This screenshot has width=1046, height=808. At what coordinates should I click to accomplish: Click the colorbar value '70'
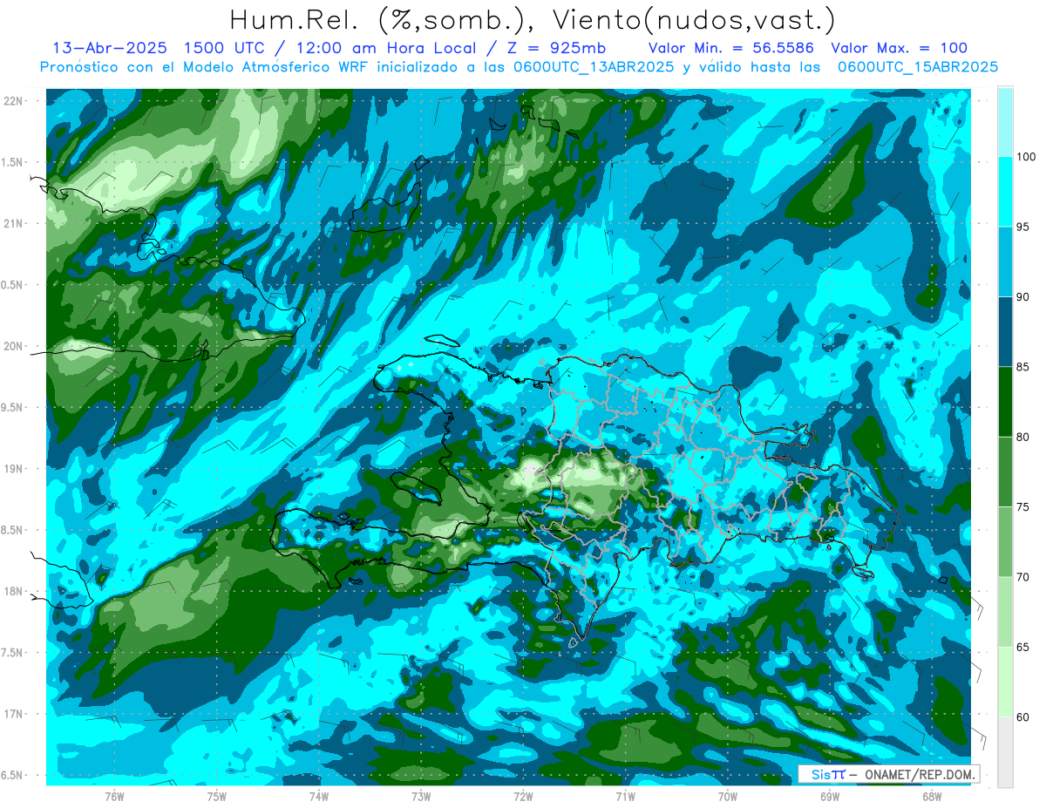tap(1024, 577)
